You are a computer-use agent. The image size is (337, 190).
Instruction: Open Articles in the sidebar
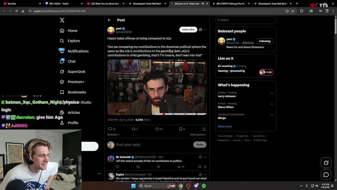click(70, 113)
